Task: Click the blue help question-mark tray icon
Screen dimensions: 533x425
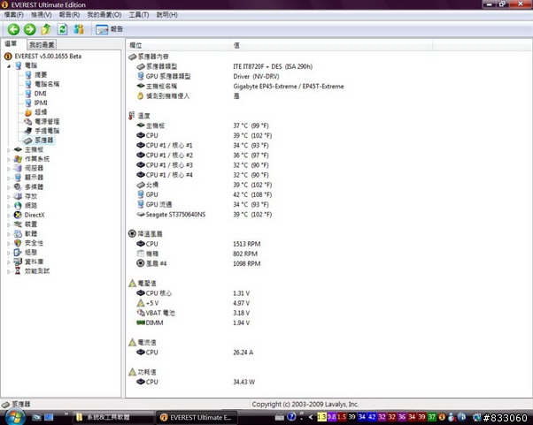Action: click(291, 417)
